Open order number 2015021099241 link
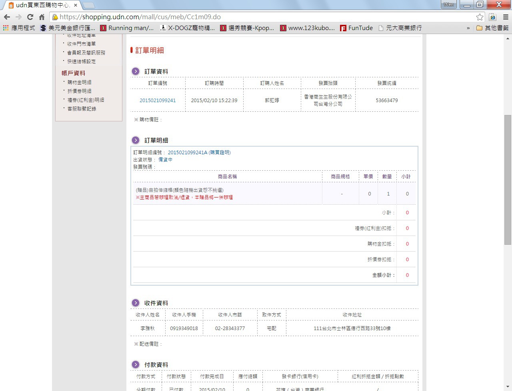Image resolution: width=512 pixels, height=391 pixels. tap(158, 101)
